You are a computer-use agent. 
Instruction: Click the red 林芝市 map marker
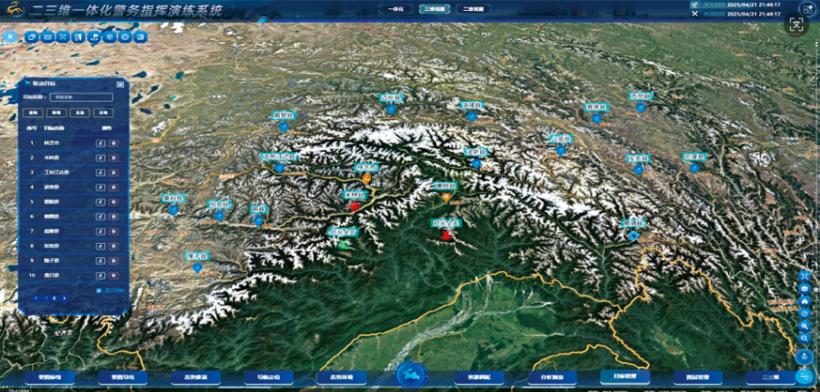[x=354, y=206]
